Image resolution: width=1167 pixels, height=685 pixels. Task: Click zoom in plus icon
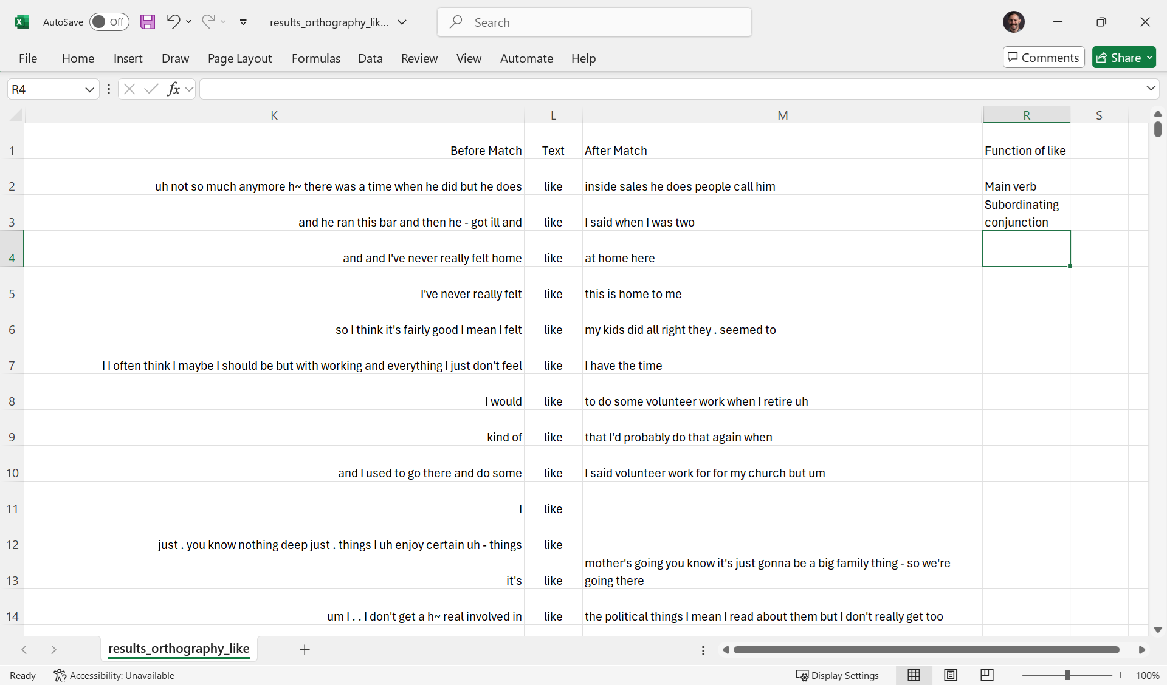[1121, 675]
